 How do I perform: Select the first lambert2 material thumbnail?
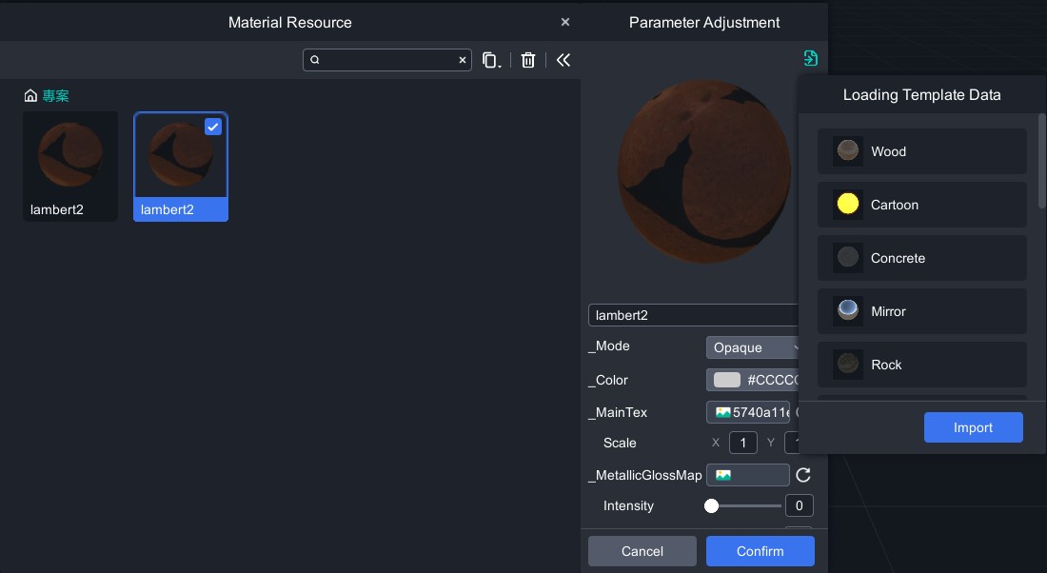point(70,167)
